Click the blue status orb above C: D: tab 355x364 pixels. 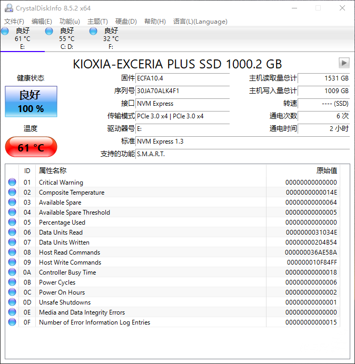(x=49, y=31)
